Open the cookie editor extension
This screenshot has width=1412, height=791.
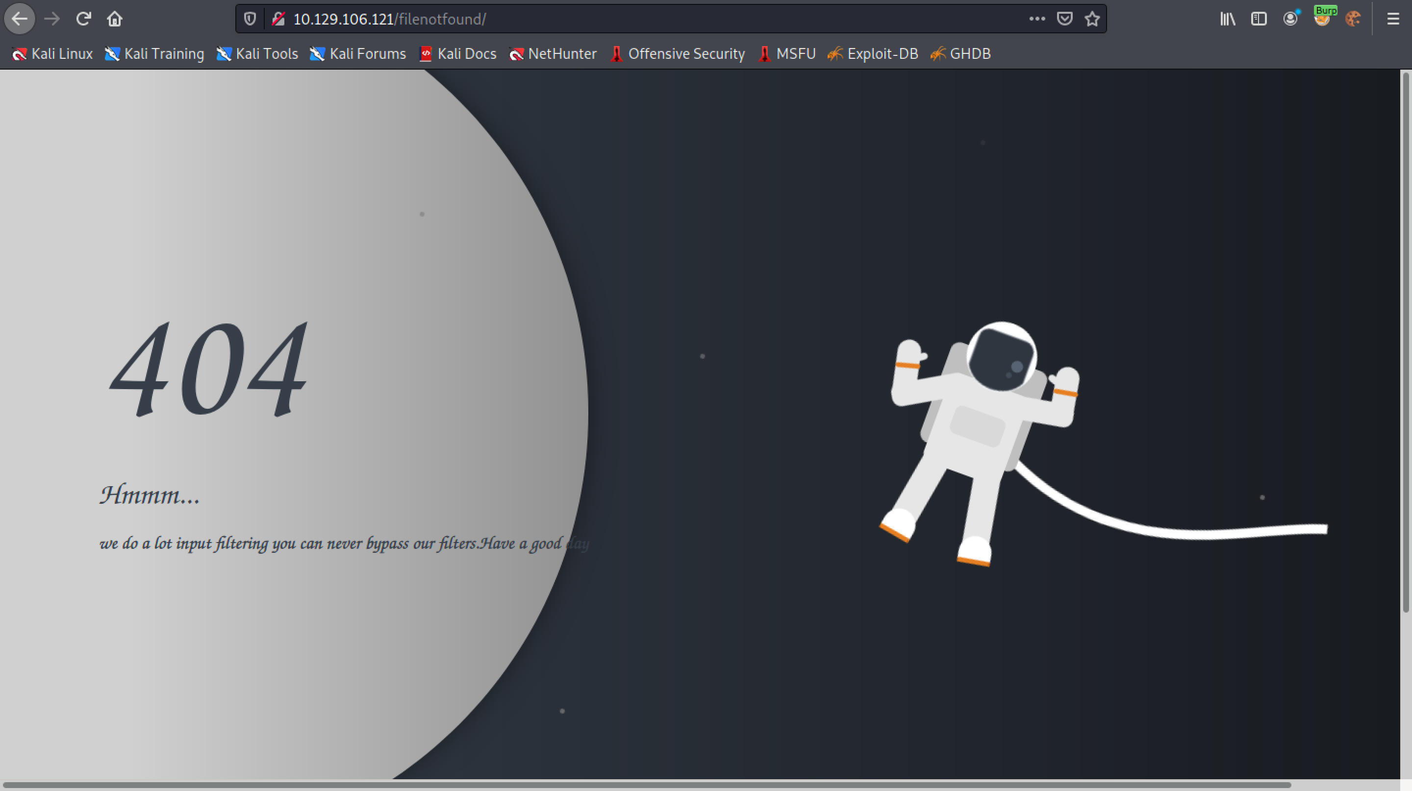[1353, 19]
